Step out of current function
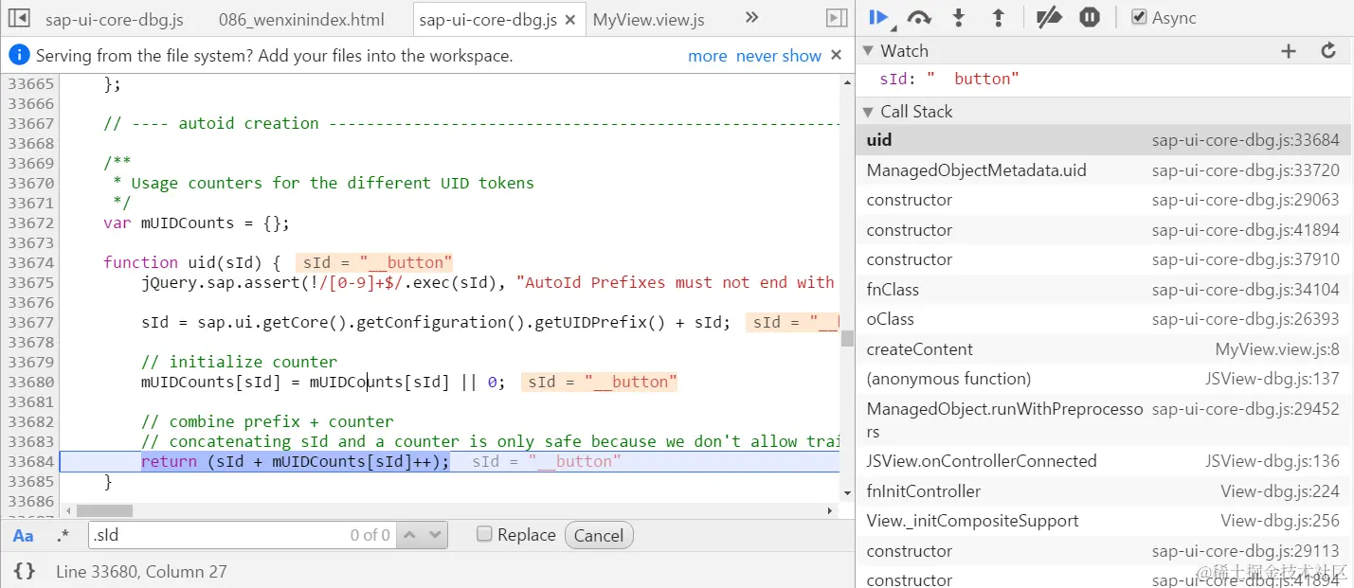Image resolution: width=1354 pixels, height=588 pixels. click(998, 17)
